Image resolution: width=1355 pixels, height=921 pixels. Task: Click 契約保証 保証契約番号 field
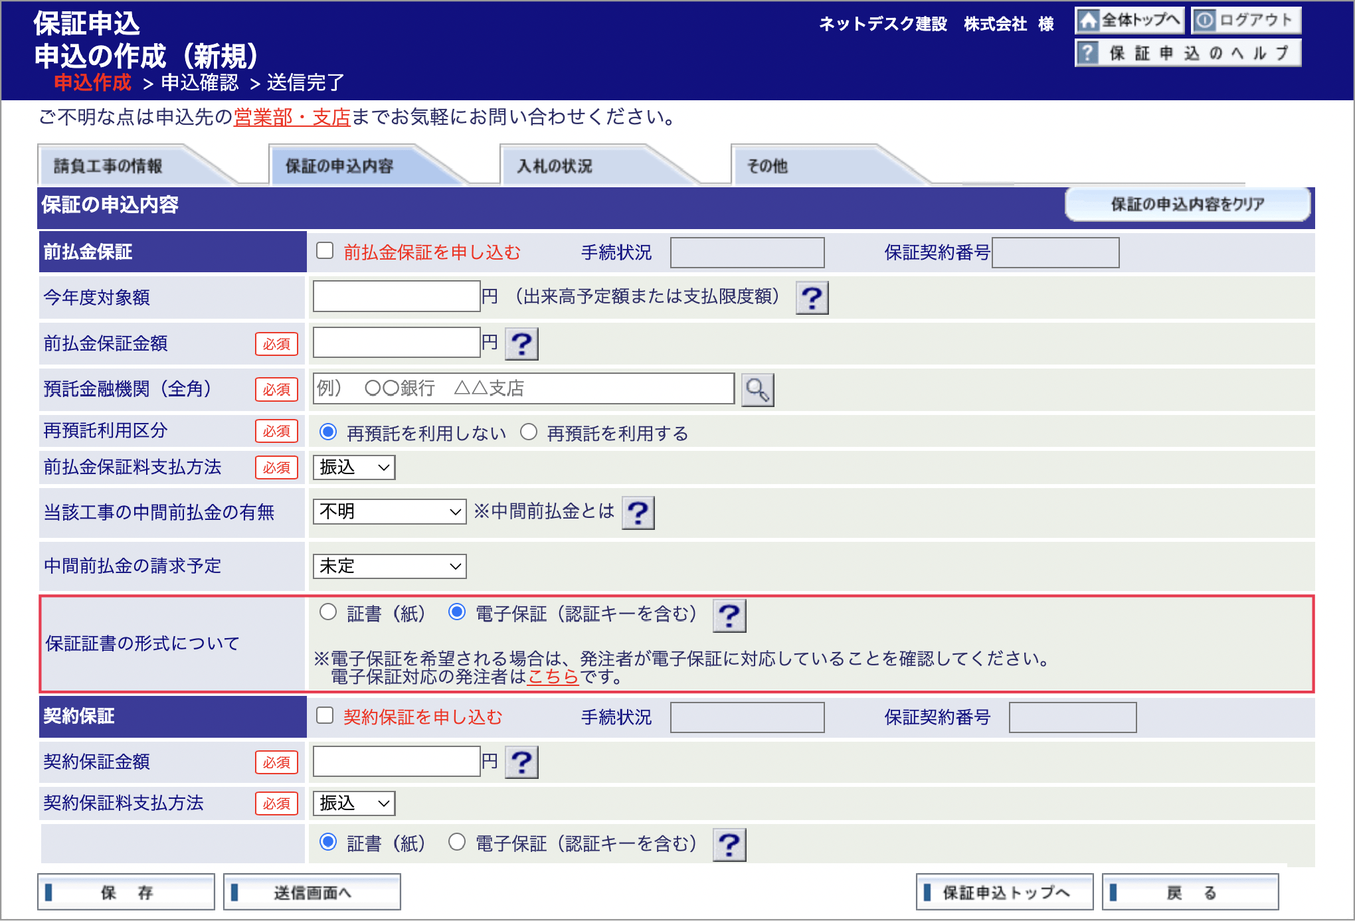[1073, 717]
